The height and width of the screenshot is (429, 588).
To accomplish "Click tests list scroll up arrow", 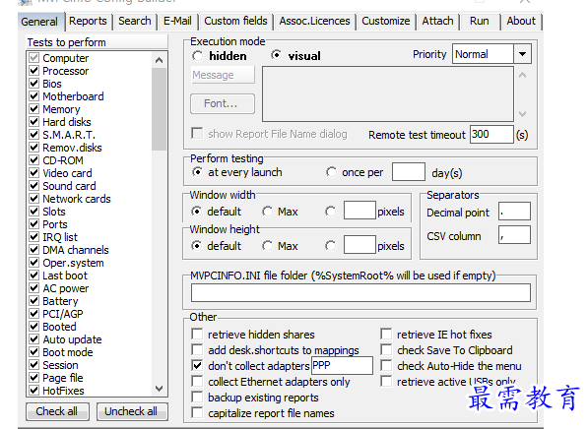I will pos(159,60).
